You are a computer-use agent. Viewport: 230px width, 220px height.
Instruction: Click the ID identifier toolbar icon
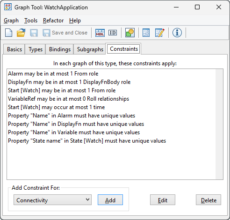click(x=113, y=33)
